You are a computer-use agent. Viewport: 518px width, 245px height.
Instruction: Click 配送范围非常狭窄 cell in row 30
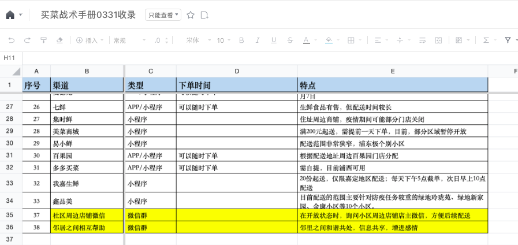[x=393, y=143]
